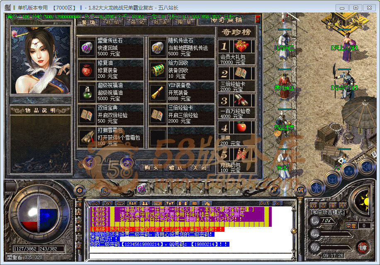This screenshot has width=380, height=265.
Task: Click the Lv level indicator circle
Action: 315,221
